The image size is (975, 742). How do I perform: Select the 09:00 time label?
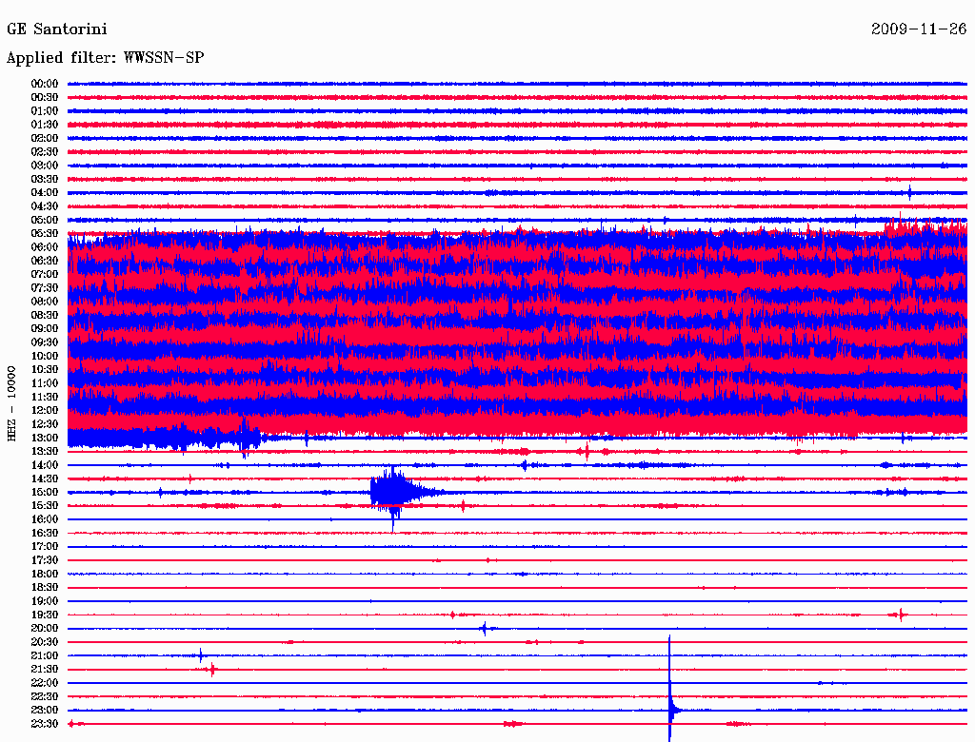45,329
